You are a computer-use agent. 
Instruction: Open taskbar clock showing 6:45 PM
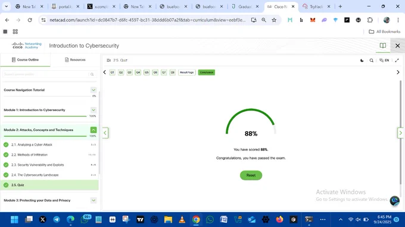[382, 219]
